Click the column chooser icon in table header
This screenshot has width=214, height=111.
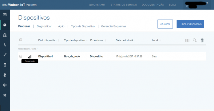click(187, 40)
